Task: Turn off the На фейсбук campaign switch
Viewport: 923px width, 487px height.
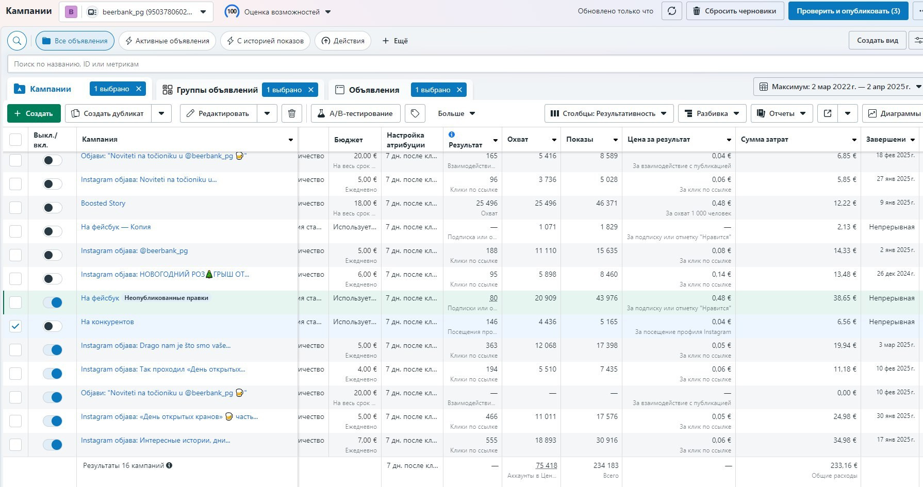Action: [53, 303]
